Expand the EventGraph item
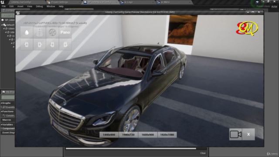The width and height of the screenshot is (279, 157). point(1,107)
